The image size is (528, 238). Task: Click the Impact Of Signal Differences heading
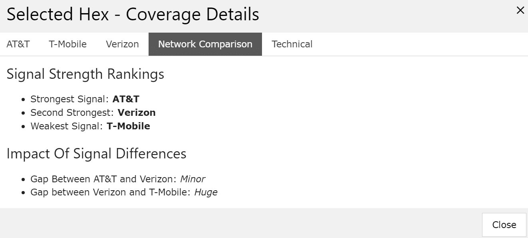click(96, 154)
